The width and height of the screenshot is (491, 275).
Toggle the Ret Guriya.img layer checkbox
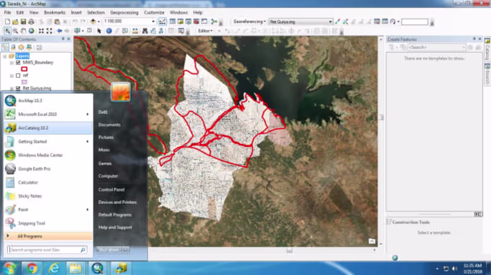pyautogui.click(x=18, y=88)
